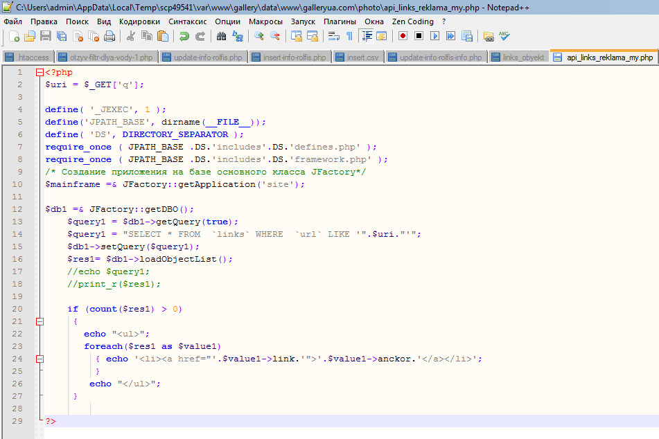Click the word loadObjectList on line 16
This screenshot has height=439, width=659.
pyautogui.click(x=178, y=259)
